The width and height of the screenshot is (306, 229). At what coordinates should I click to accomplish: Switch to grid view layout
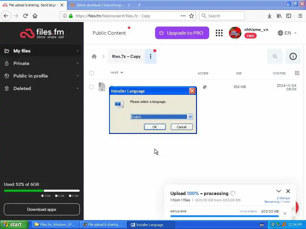coord(297,73)
